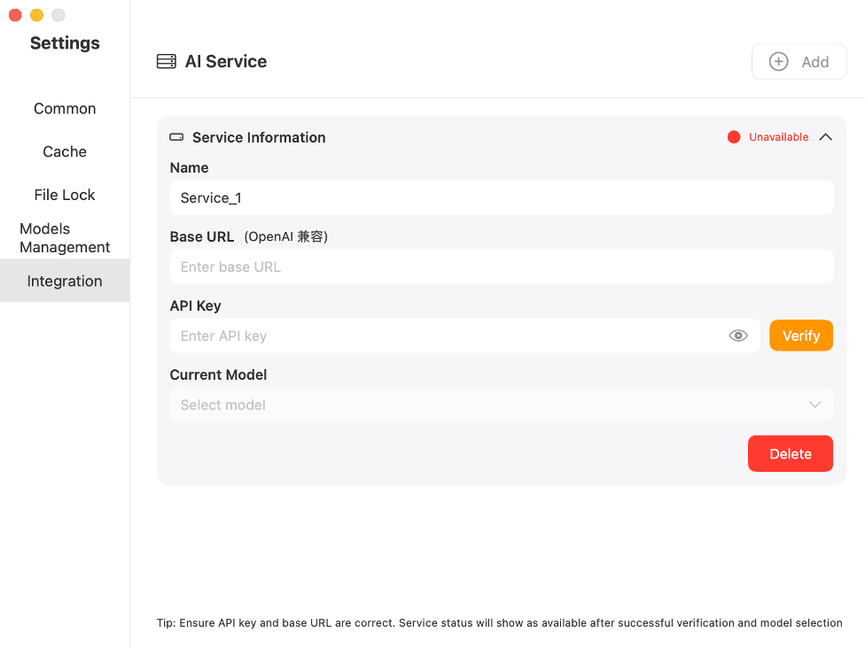
Task: Switch to the Cache settings tab
Action: click(x=65, y=151)
